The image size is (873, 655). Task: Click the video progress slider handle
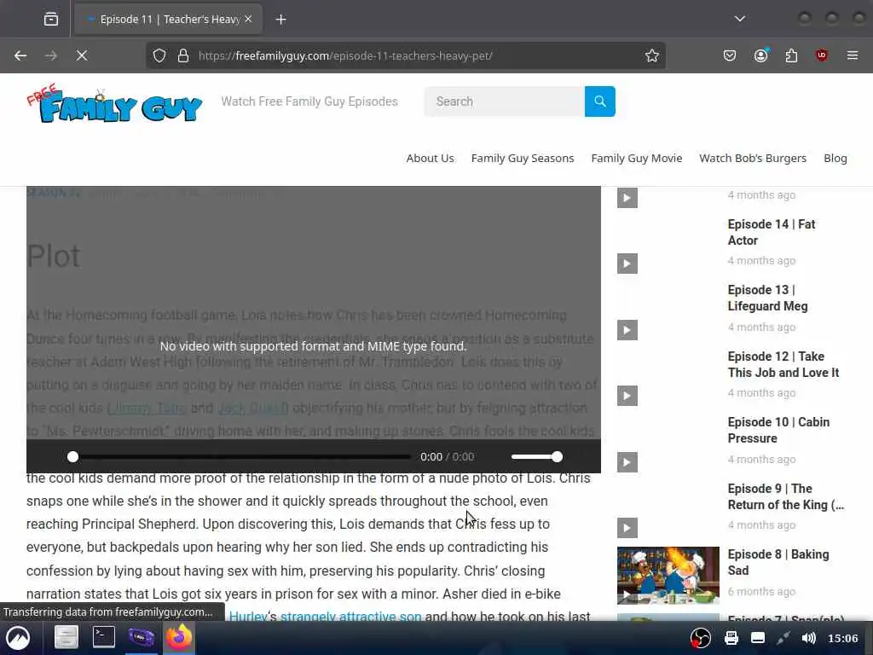(x=73, y=457)
